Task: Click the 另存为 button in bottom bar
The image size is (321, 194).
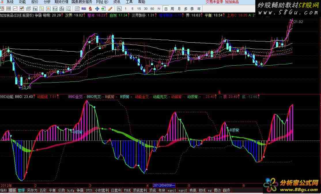Action: coord(32,190)
